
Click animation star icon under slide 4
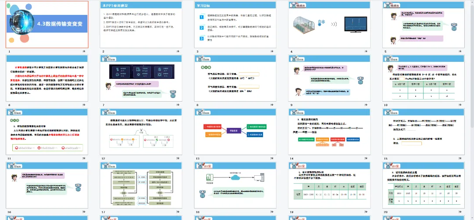pyautogui.click(x=366, y=52)
